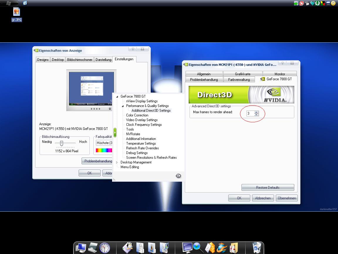
Task: Click the teal chevron tray icon
Action: click(x=312, y=3)
